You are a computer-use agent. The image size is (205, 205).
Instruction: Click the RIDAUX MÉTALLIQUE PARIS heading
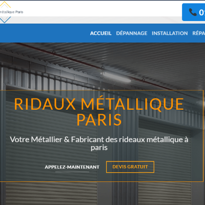(99, 112)
